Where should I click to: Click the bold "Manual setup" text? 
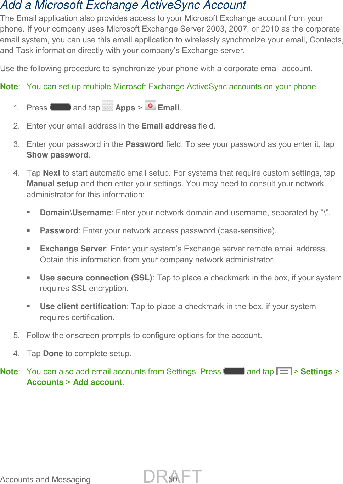tap(52, 184)
